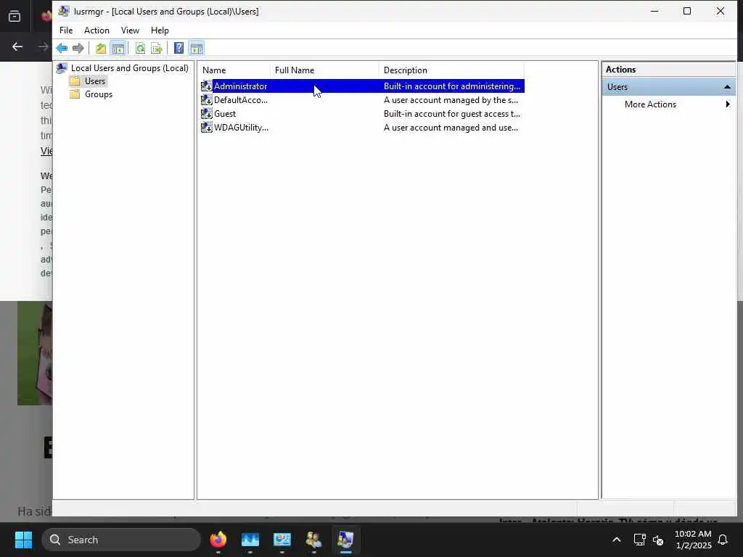Go up one level using folder icon
This screenshot has width=743, height=557.
tap(100, 48)
